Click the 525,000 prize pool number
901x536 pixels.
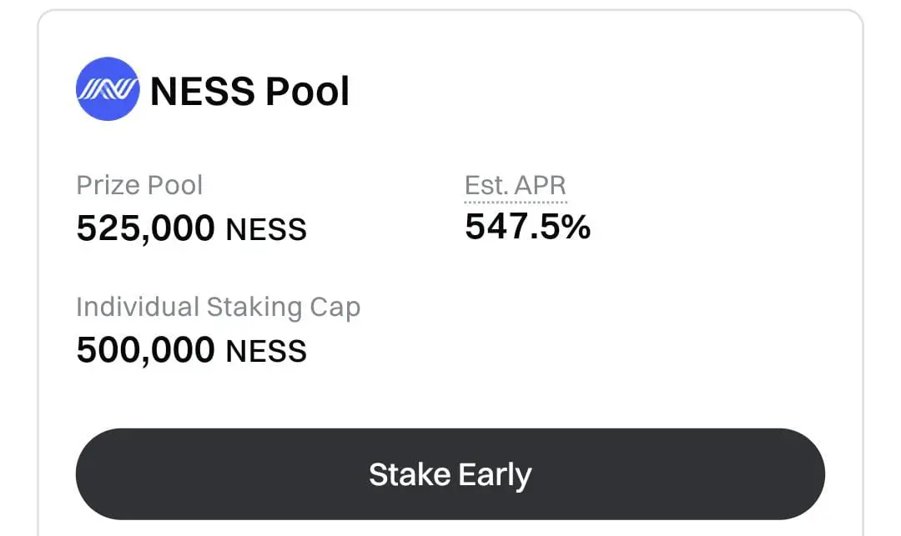146,228
